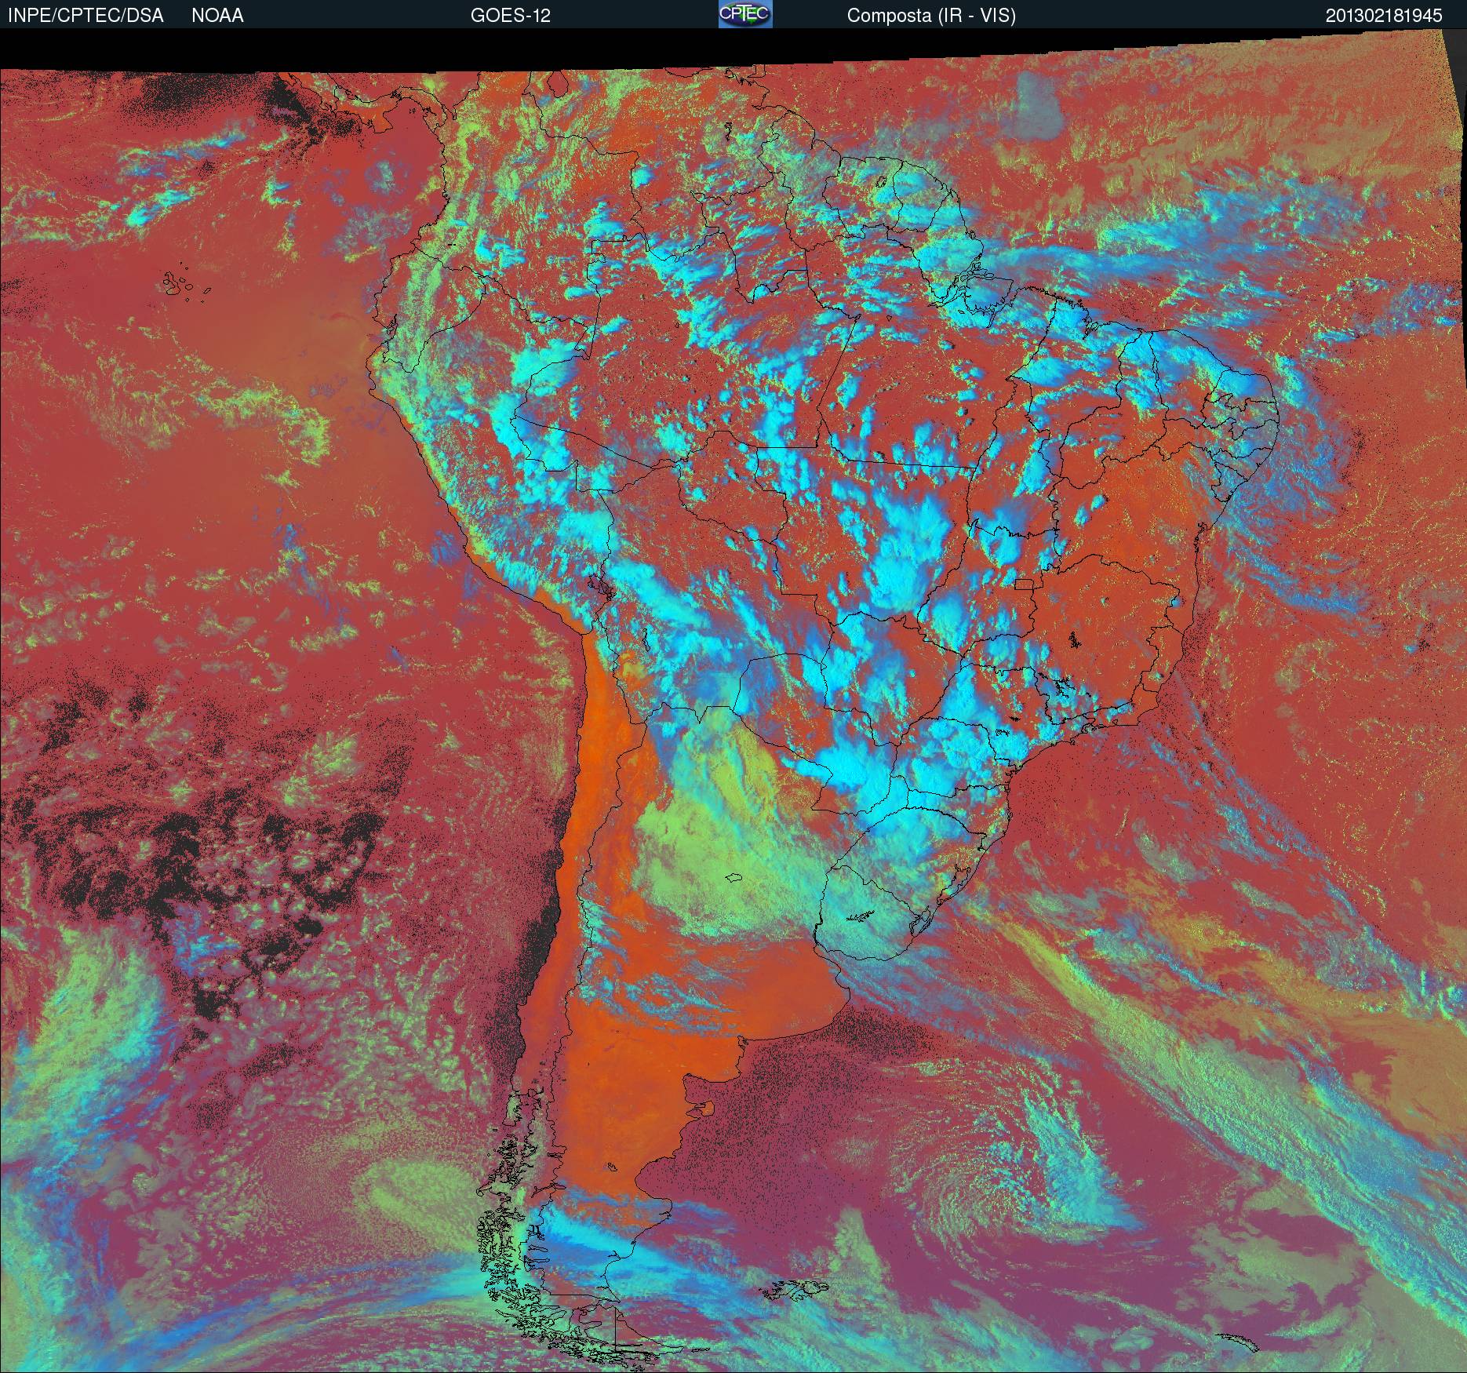Click the NOAA label in the header

pyautogui.click(x=217, y=16)
